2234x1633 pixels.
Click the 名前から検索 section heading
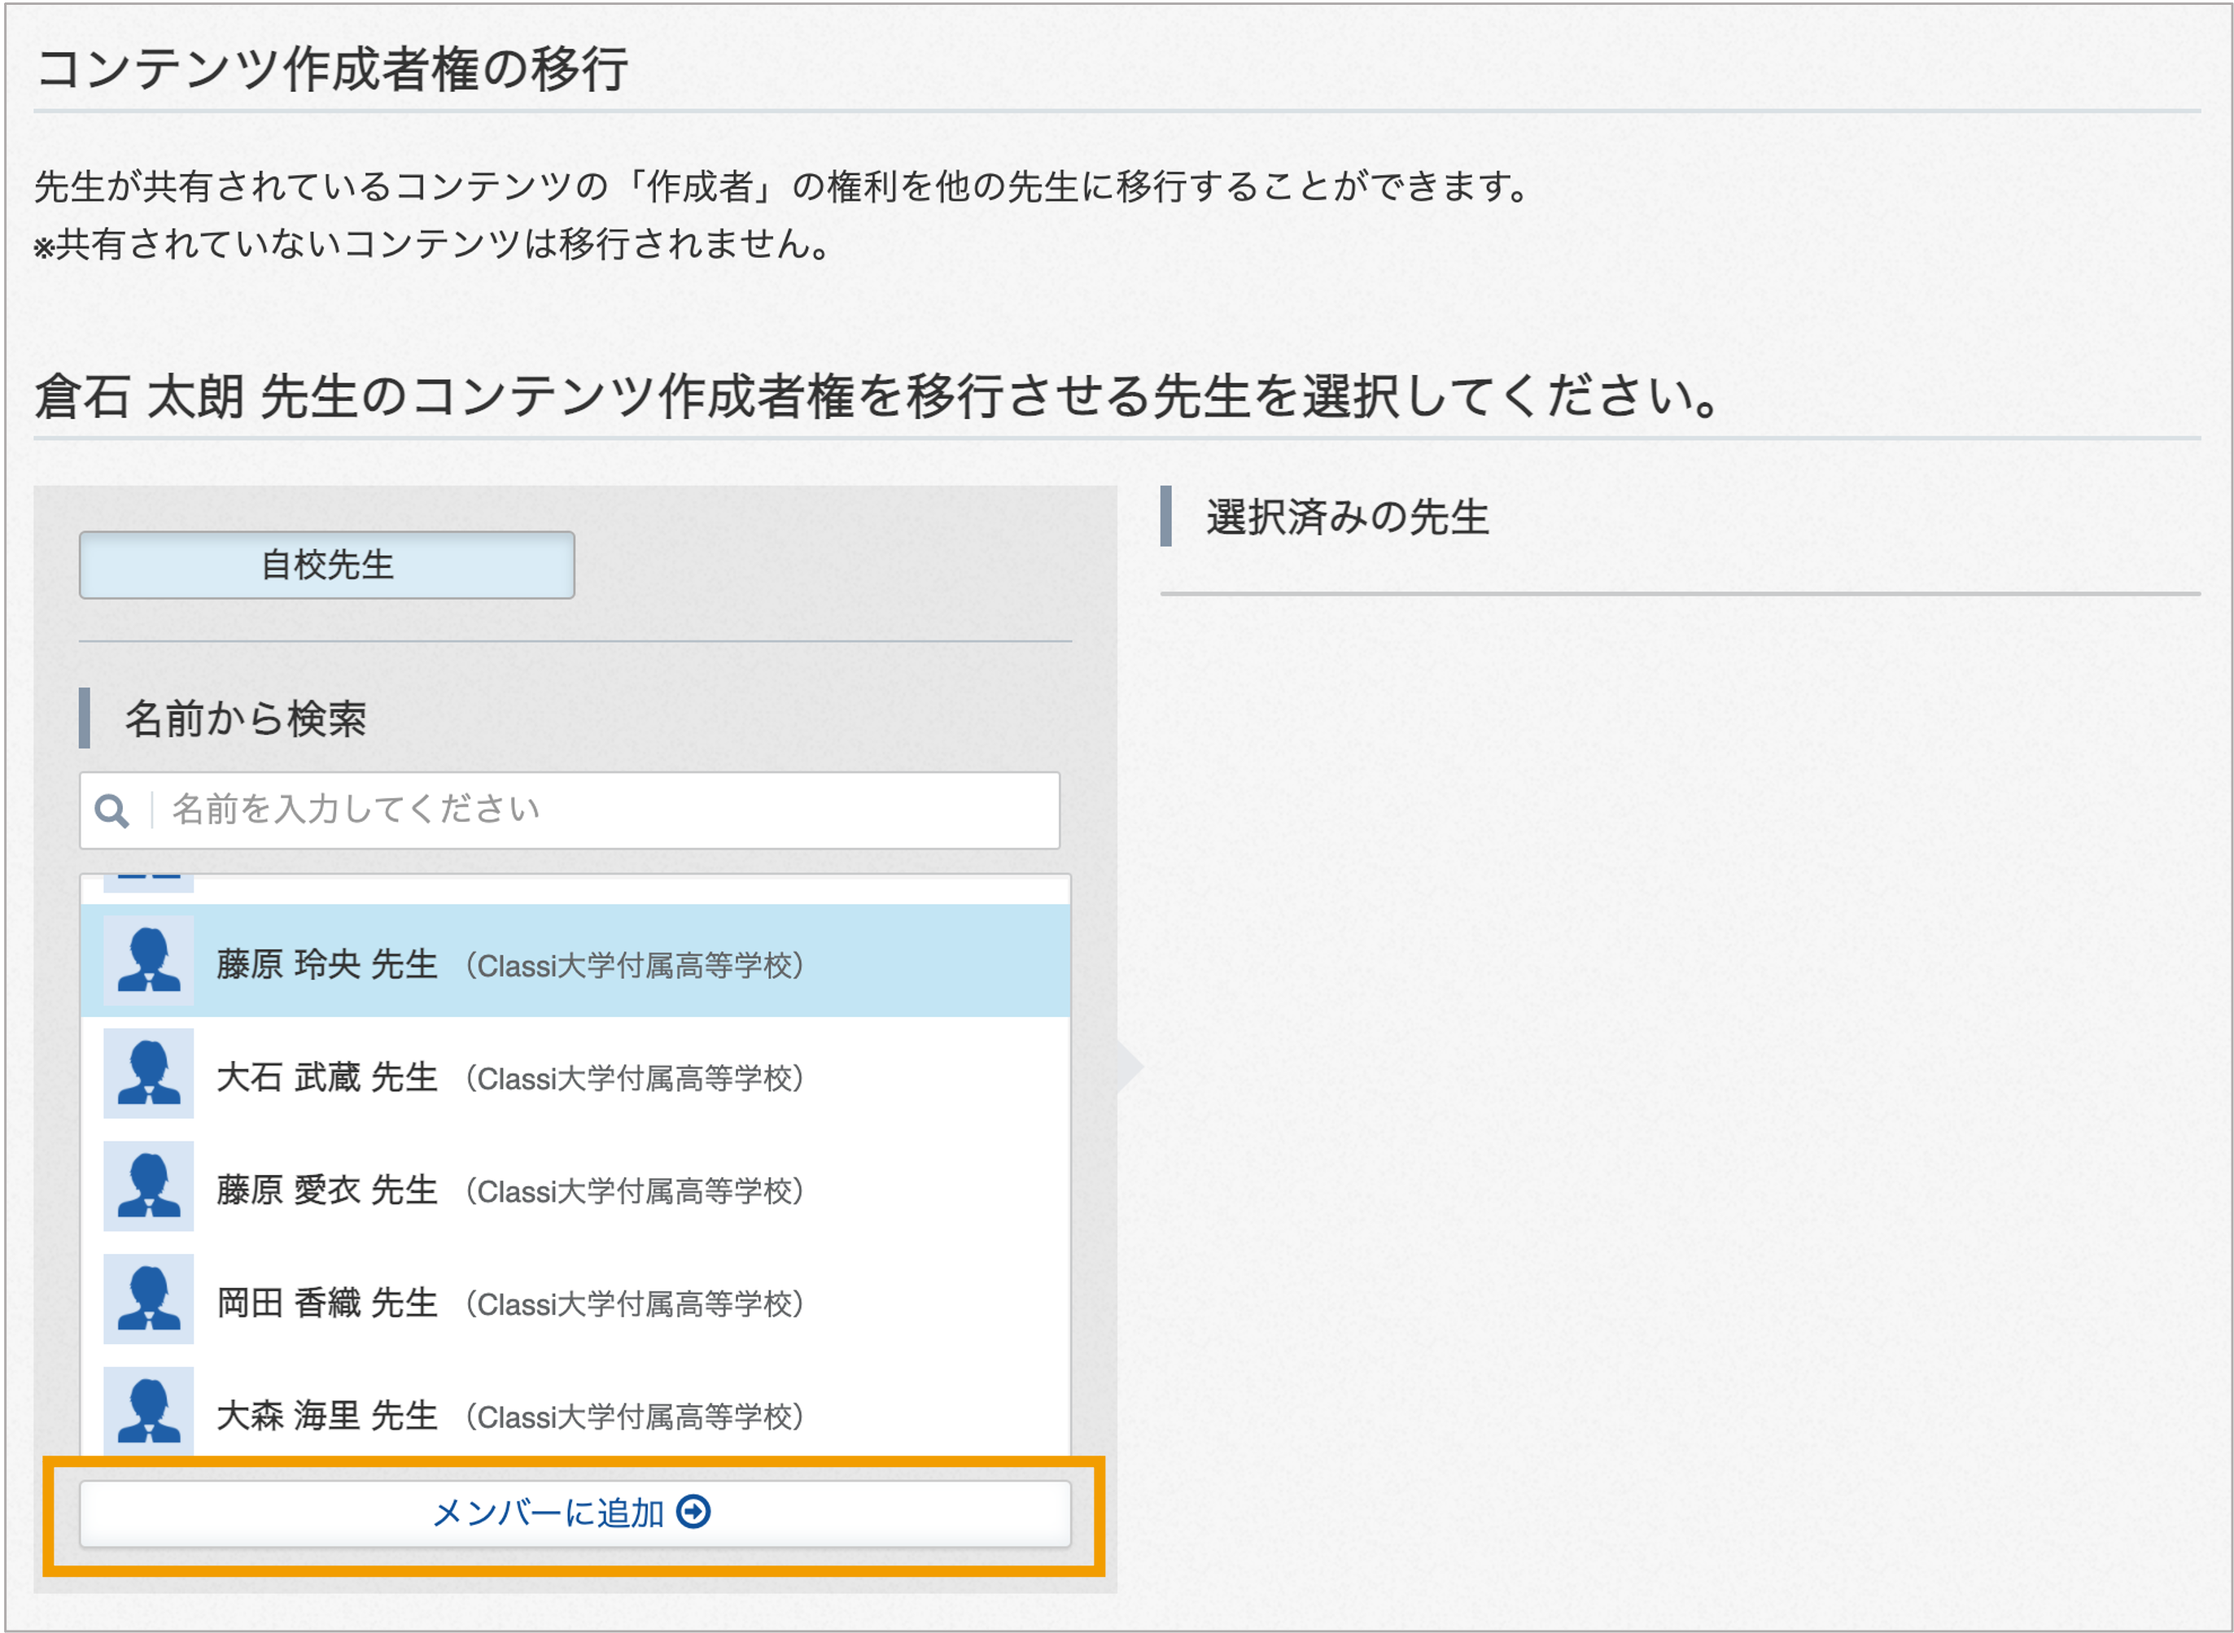click(x=245, y=718)
